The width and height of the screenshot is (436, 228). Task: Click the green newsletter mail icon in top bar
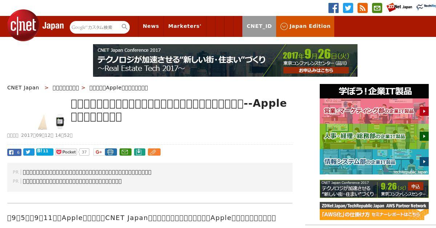(377, 8)
